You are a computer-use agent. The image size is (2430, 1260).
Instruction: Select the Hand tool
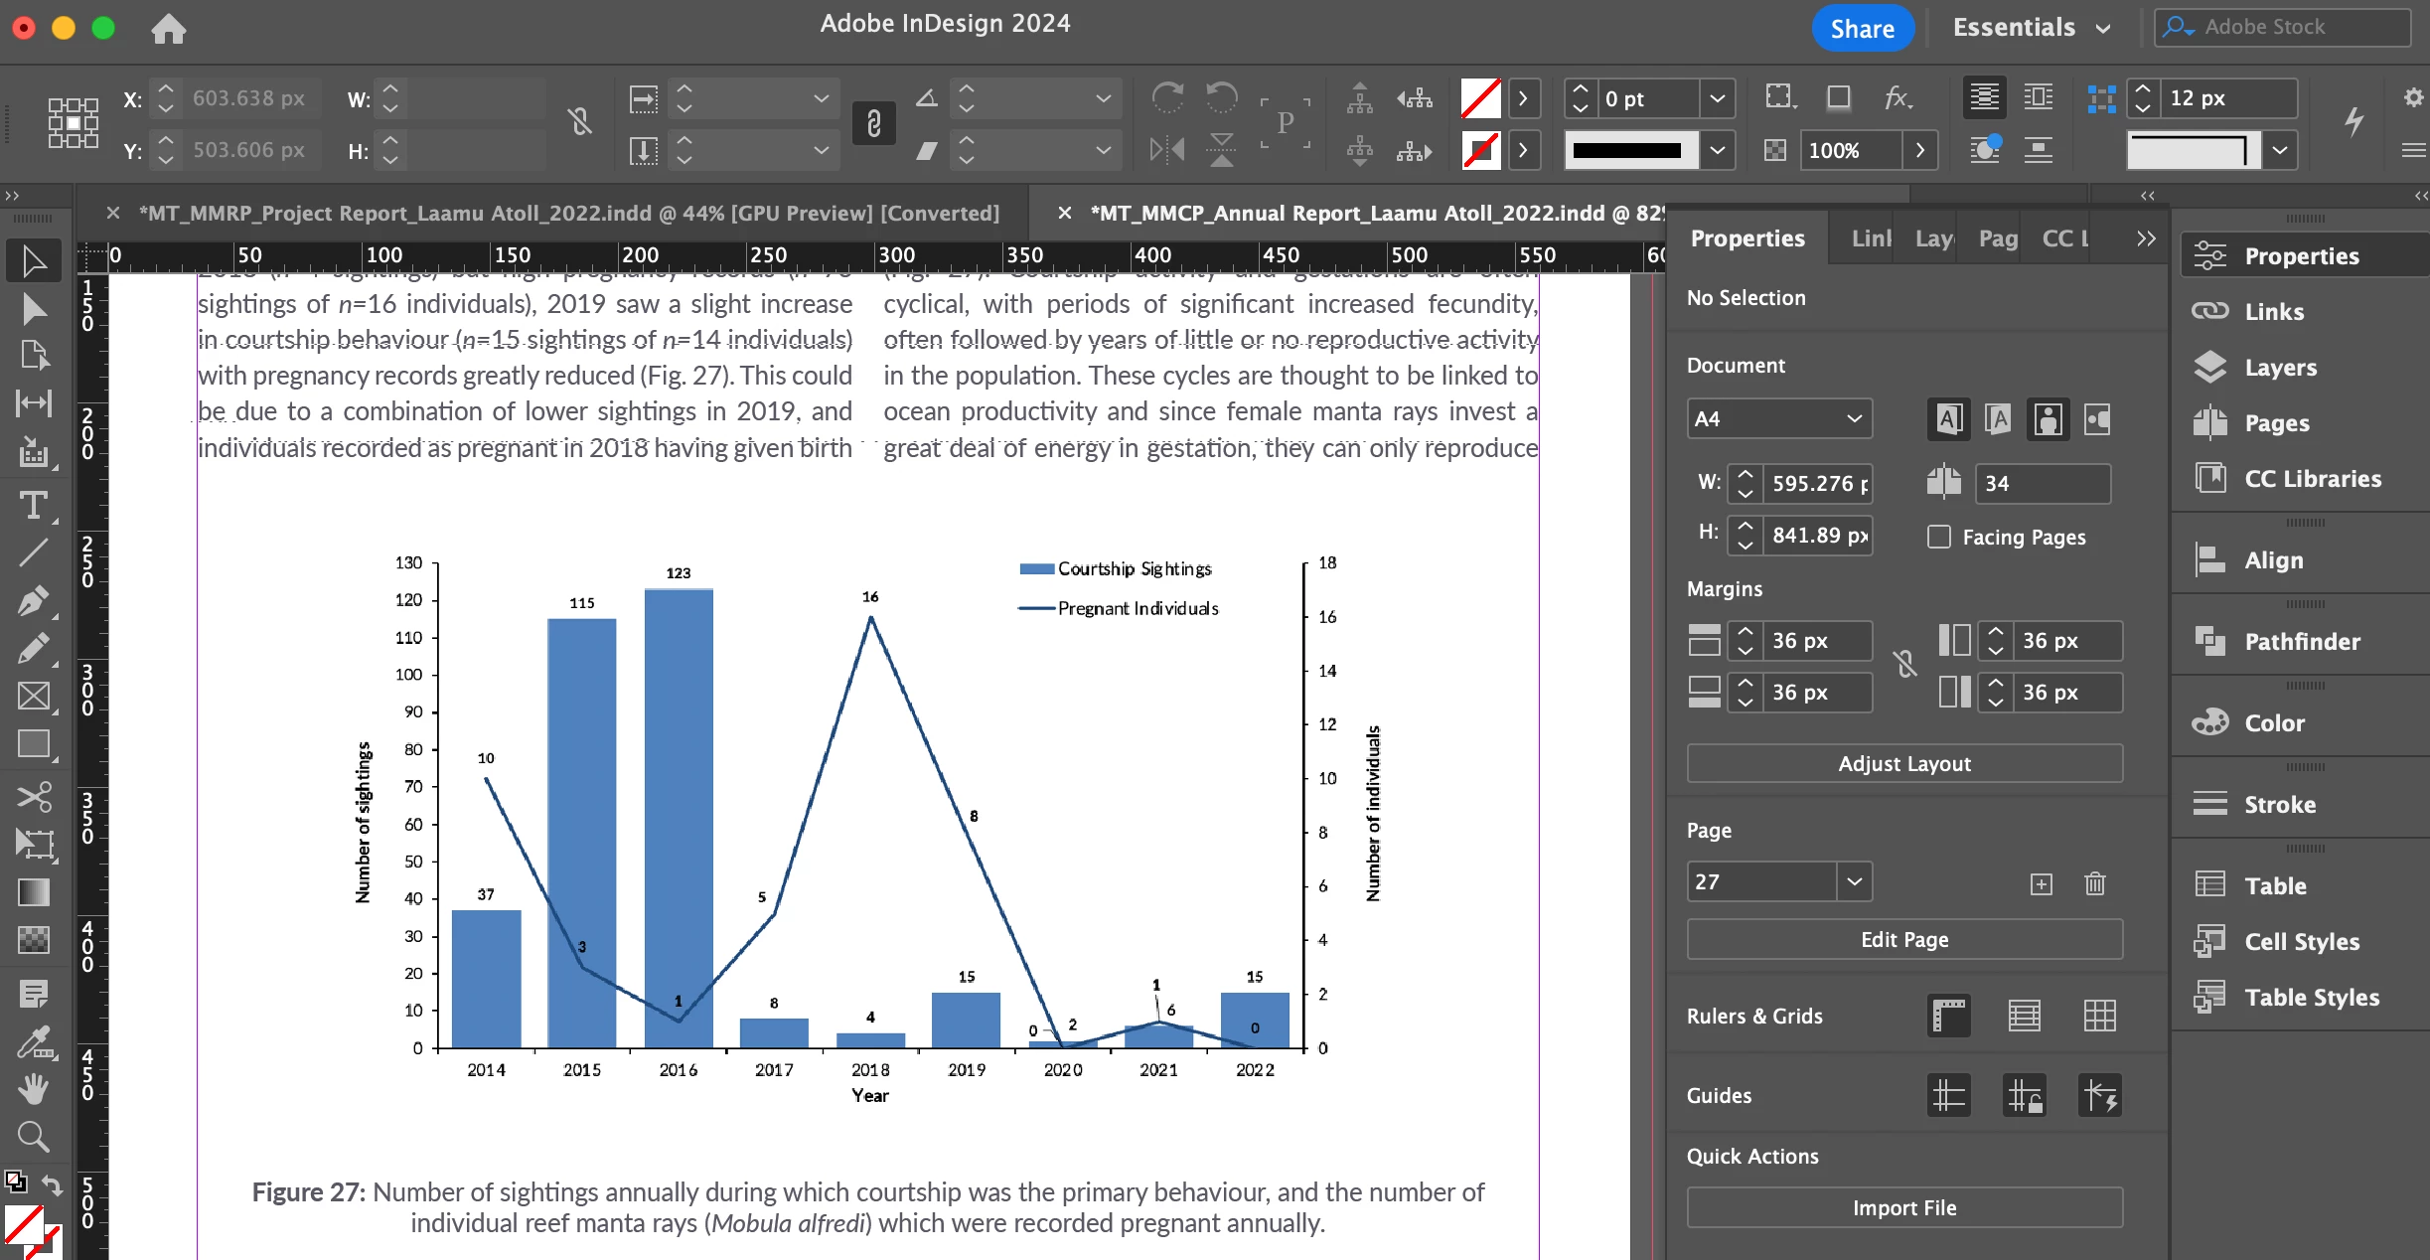pos(33,1089)
